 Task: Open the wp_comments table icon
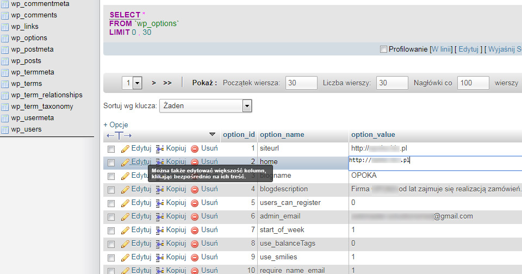pos(5,15)
